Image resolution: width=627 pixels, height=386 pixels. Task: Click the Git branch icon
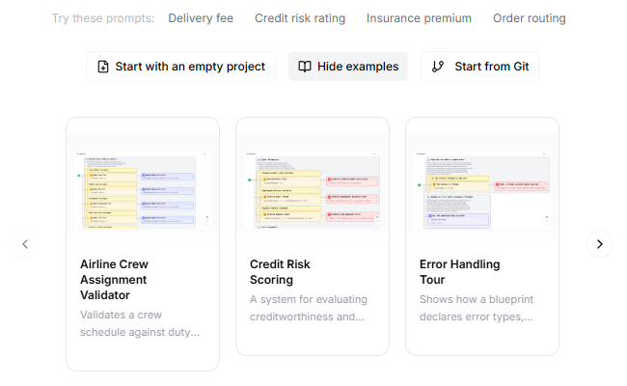[438, 67]
